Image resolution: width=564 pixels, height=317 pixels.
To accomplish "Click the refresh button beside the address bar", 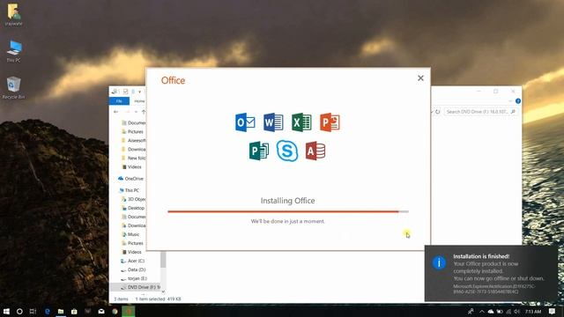I will 437,112.
